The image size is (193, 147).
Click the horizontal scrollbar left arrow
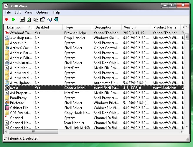(6, 131)
